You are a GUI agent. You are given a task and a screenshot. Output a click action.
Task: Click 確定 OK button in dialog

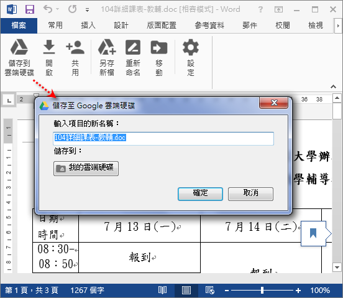pos(200,193)
